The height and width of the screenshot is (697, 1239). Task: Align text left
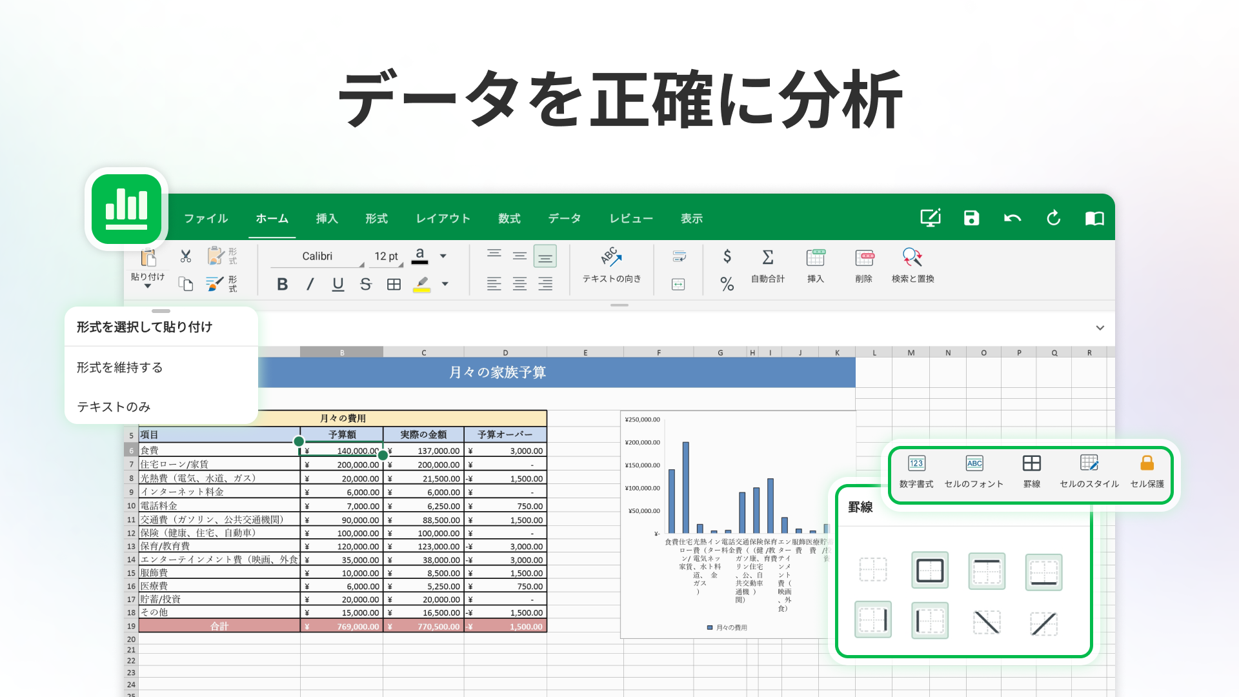coord(494,284)
